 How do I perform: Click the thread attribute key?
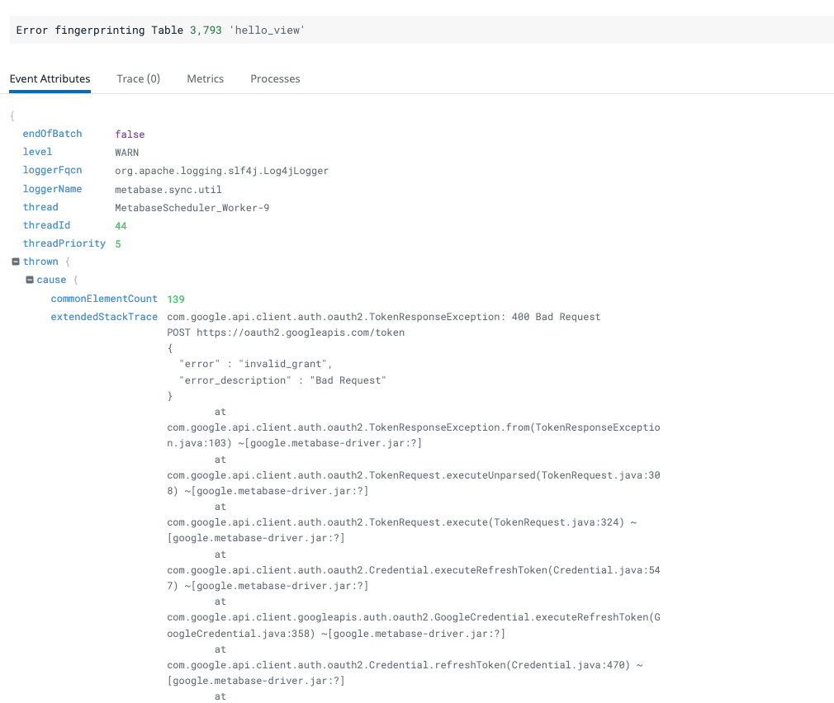click(40, 207)
